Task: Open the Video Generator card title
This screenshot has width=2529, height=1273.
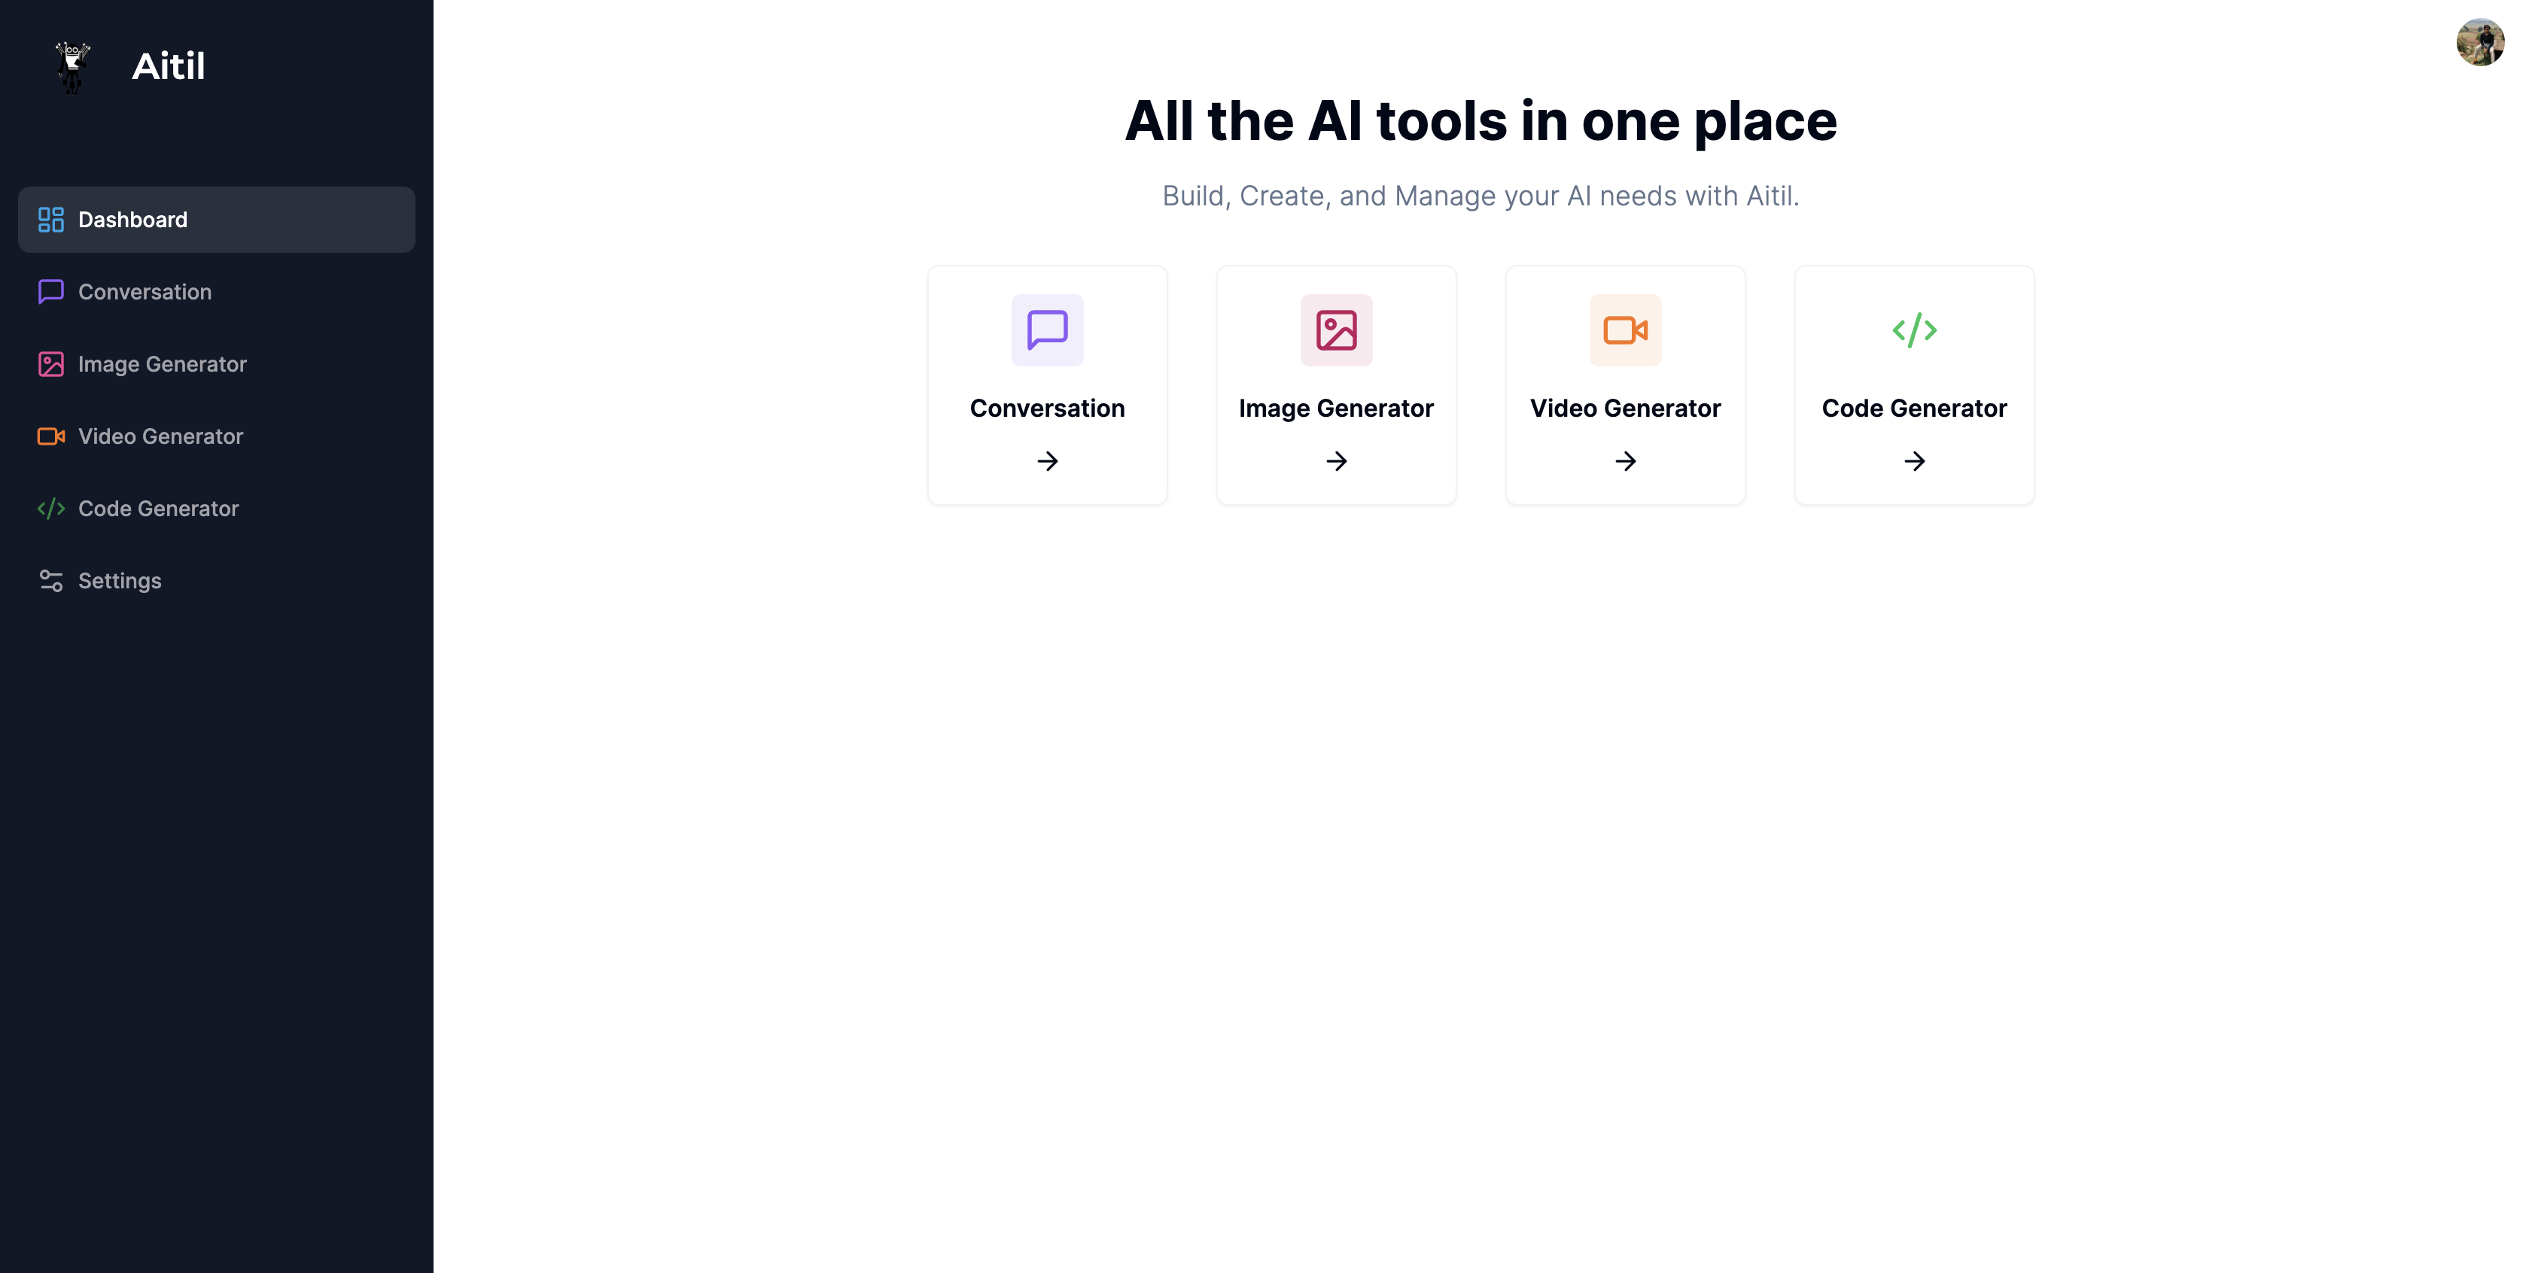Action: coord(1625,409)
